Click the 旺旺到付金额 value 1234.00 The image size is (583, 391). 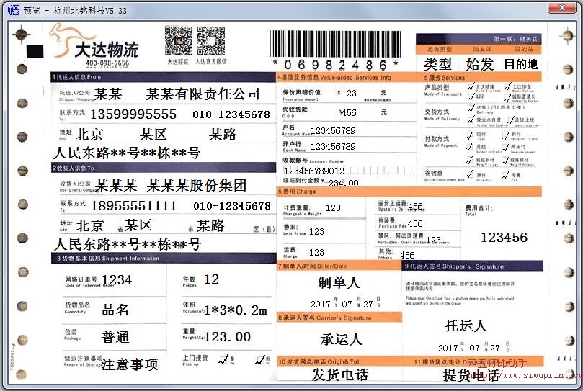coord(341,183)
